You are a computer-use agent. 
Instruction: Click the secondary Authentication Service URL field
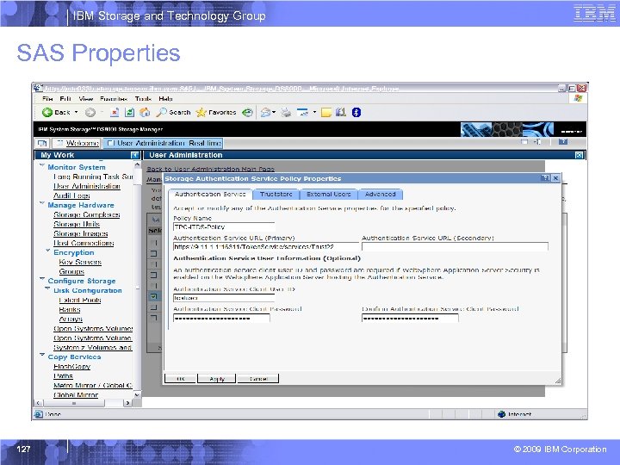coord(455,247)
